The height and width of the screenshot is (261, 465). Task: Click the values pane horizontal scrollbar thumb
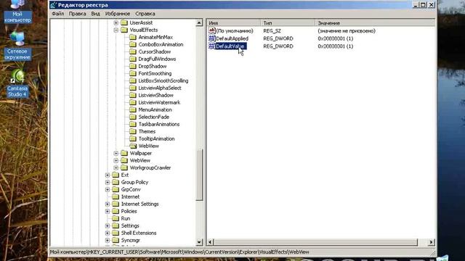click(x=315, y=242)
